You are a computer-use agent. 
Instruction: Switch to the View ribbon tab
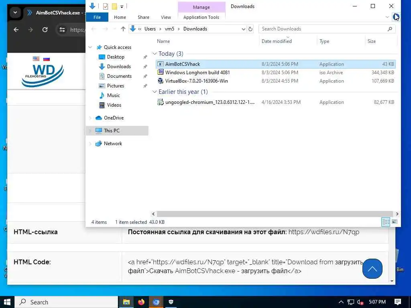click(166, 17)
